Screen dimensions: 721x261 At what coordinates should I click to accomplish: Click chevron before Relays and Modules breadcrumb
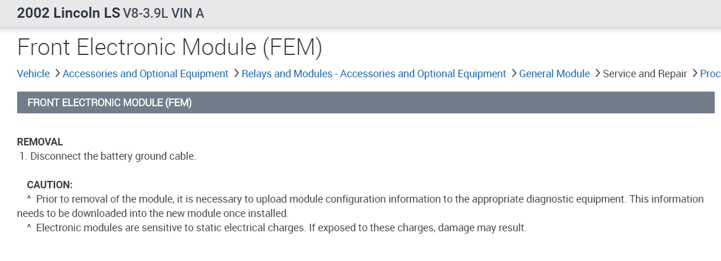pos(235,74)
